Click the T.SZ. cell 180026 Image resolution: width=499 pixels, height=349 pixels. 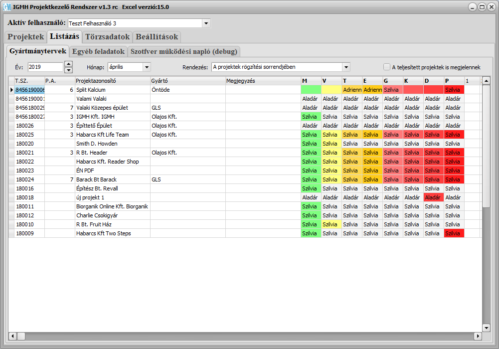click(29, 126)
